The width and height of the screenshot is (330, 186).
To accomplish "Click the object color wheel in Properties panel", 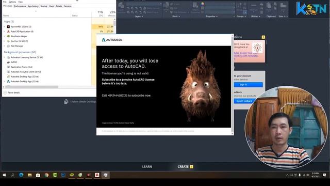I will (x=202, y=4).
